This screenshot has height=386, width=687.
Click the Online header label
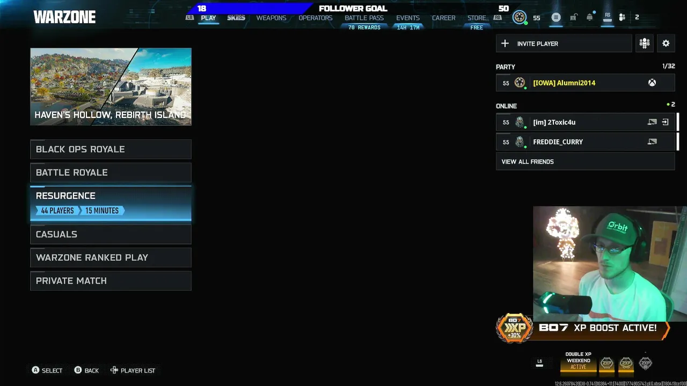506,106
